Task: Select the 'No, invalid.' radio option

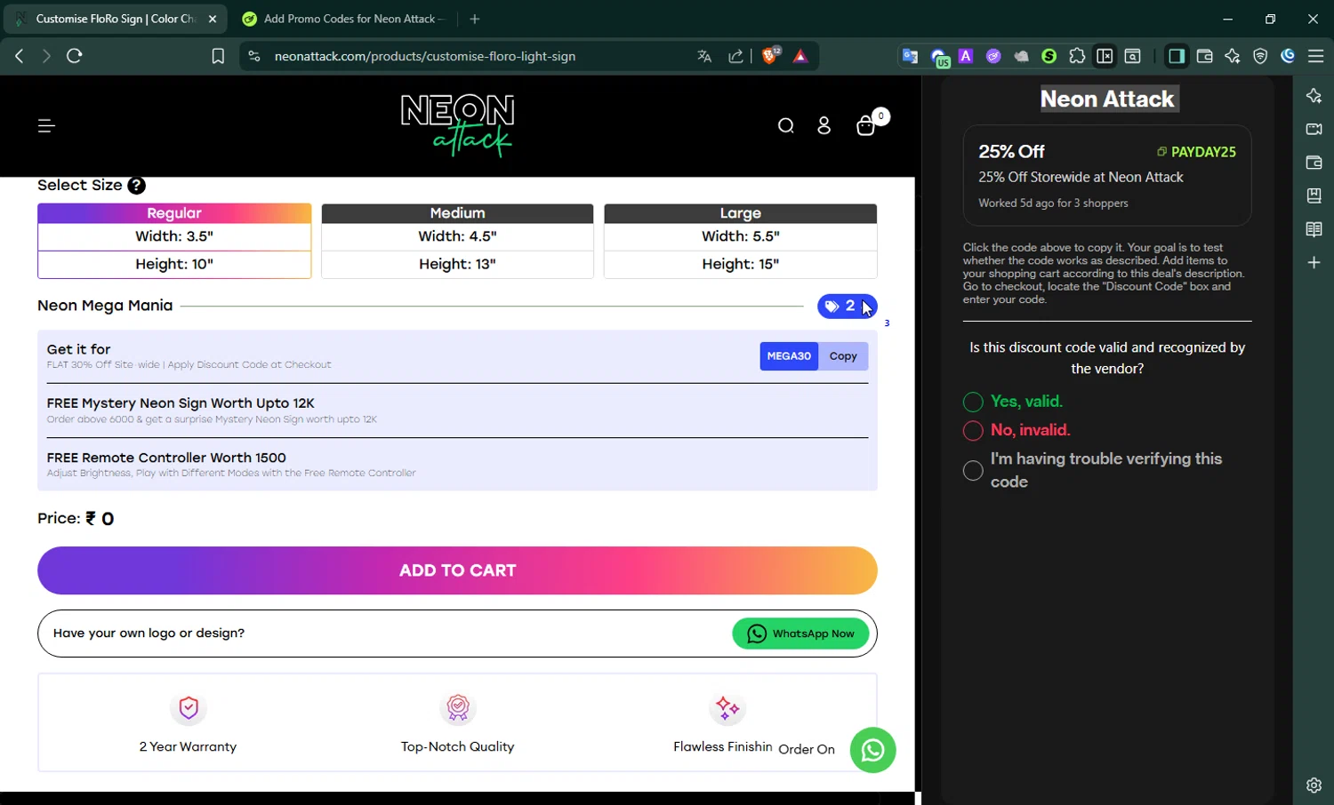Action: click(973, 431)
